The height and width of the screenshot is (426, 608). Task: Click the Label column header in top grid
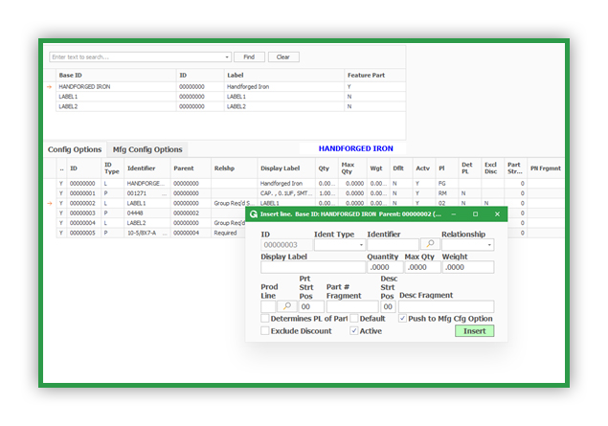283,76
